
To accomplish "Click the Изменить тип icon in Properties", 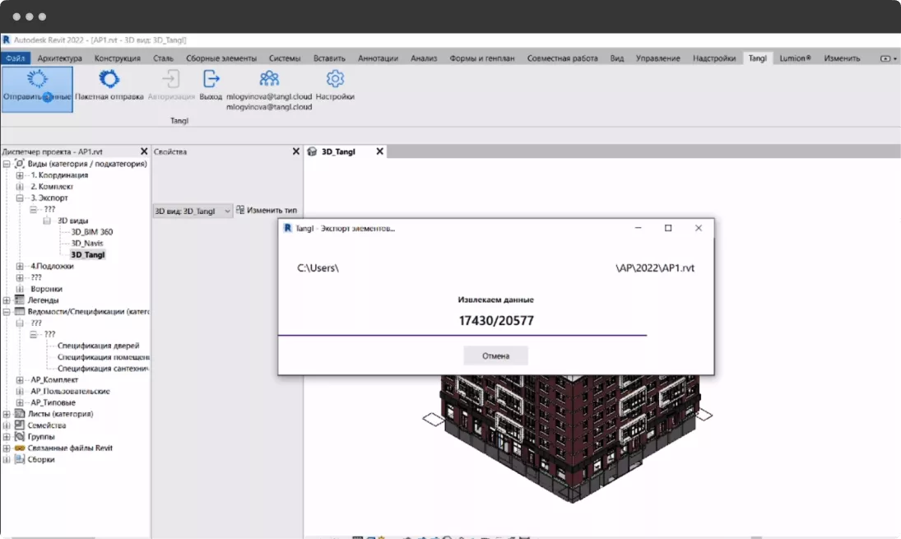I will click(x=240, y=210).
